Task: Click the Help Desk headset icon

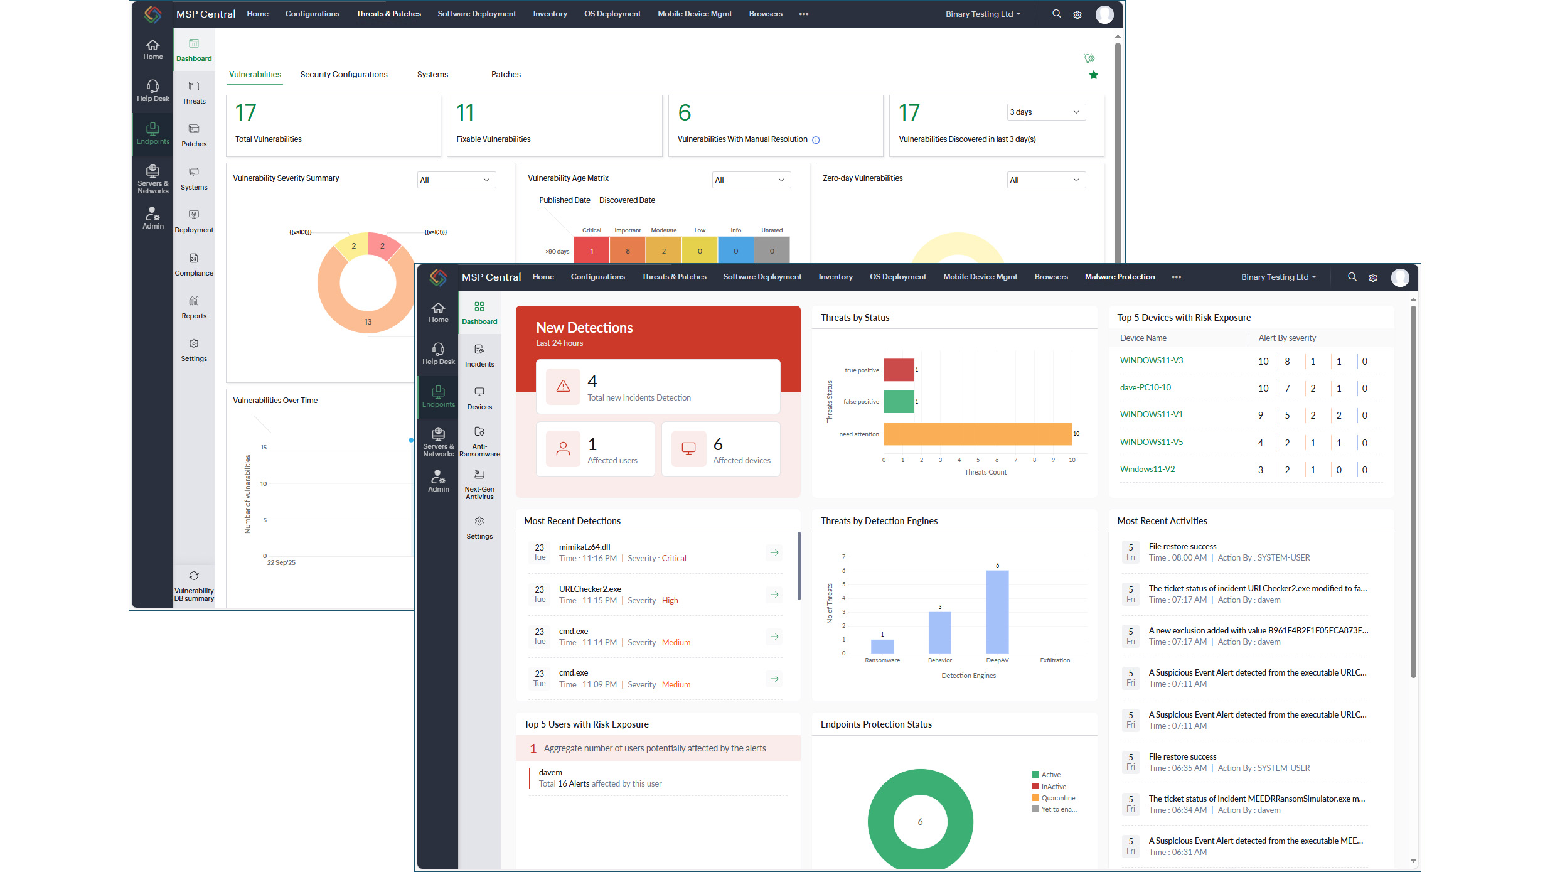Action: 152,86
